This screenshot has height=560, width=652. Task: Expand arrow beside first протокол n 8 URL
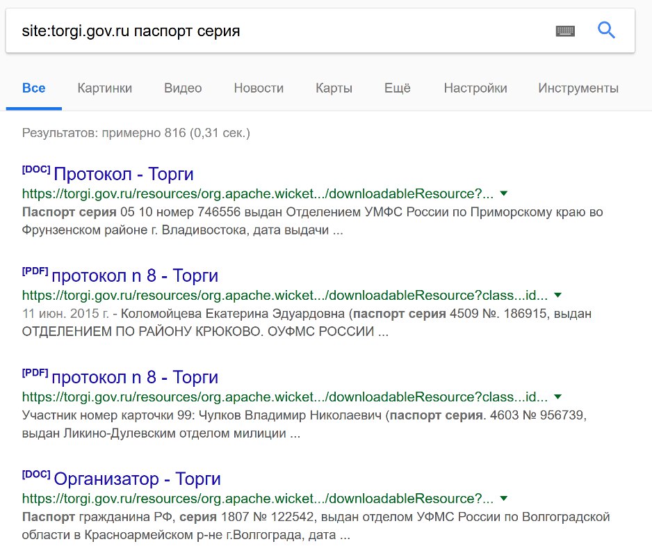[x=558, y=295]
